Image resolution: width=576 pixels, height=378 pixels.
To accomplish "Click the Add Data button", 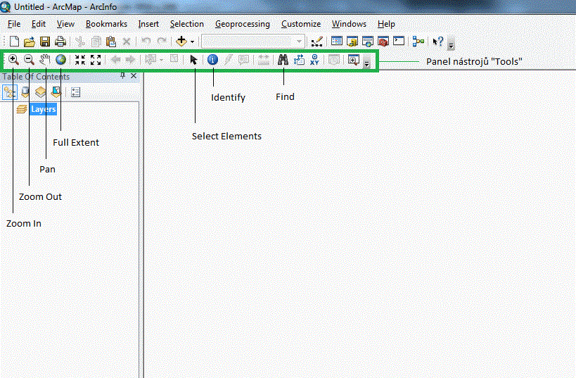I will [181, 42].
